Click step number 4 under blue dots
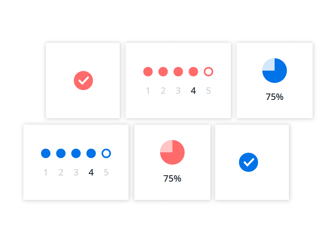 [91, 173]
